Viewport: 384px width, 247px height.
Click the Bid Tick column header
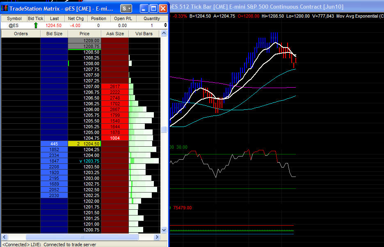click(36, 18)
